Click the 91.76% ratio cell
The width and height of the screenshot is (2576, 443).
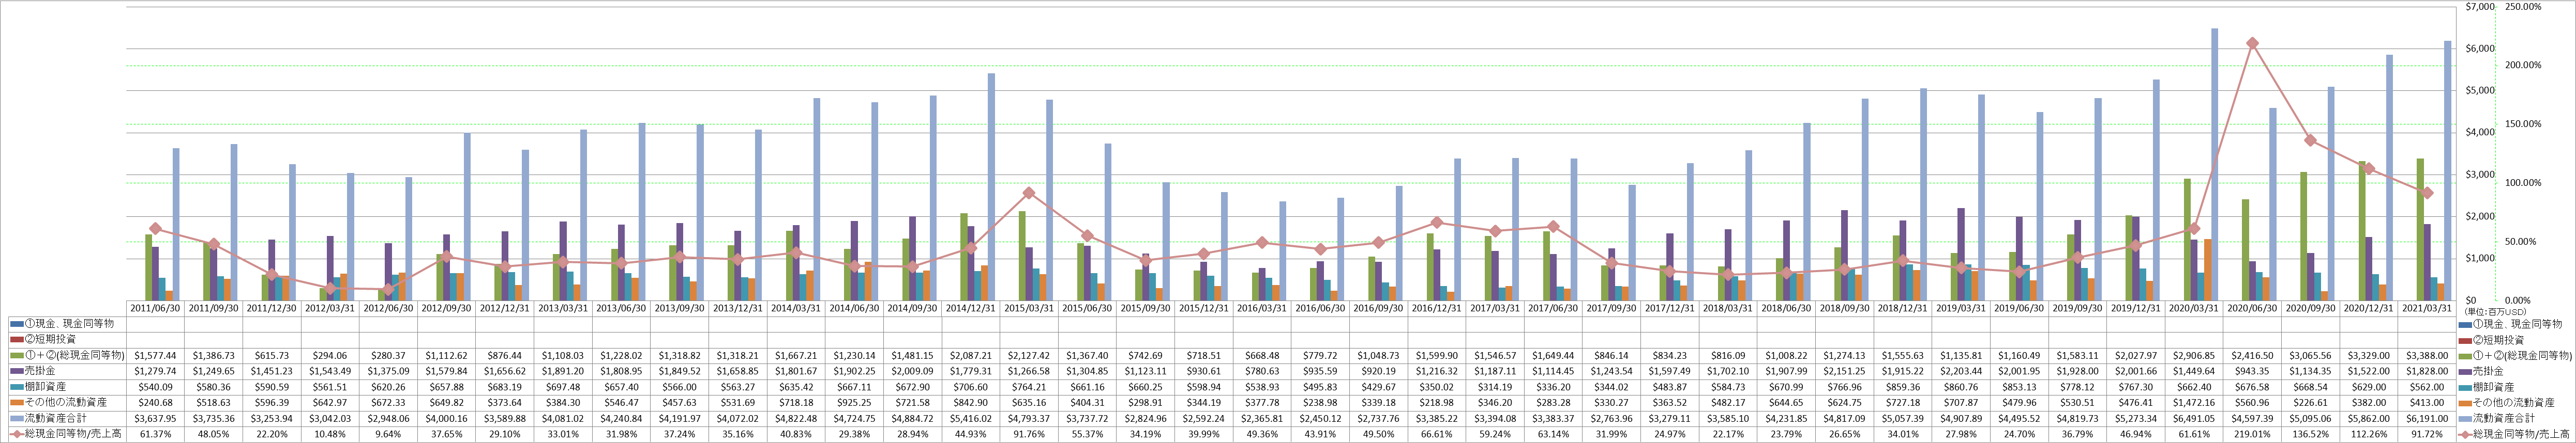click(1030, 435)
